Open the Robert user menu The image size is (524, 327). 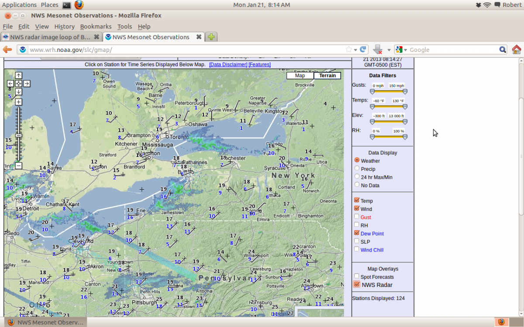point(512,5)
